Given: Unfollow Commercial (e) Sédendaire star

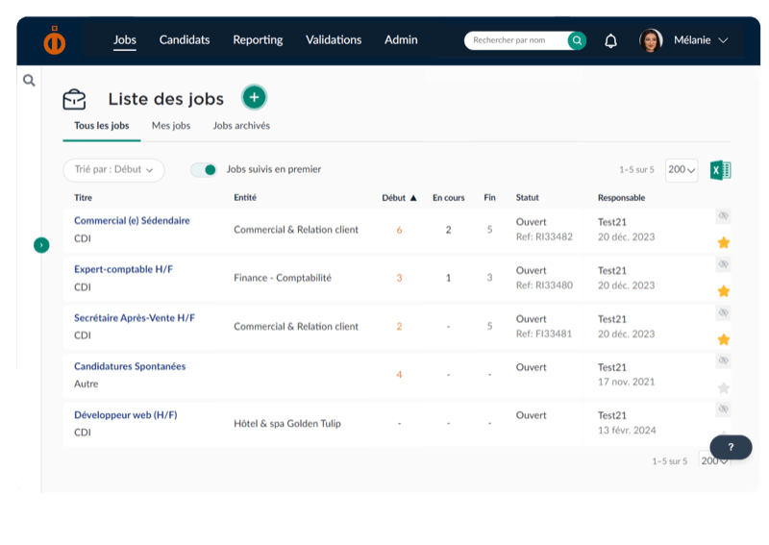Looking at the screenshot, I should pos(724,242).
